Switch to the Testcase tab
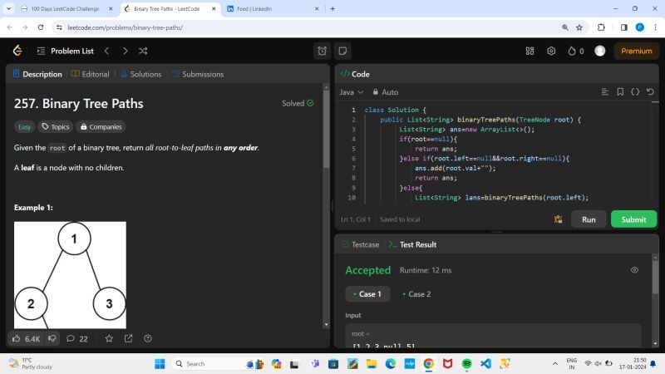Image resolution: width=665 pixels, height=374 pixels. click(360, 244)
